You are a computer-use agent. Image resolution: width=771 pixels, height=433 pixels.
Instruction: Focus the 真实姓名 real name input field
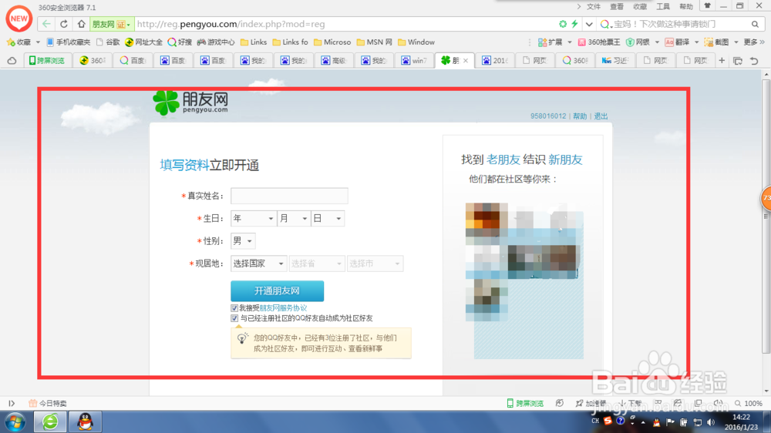[289, 196]
